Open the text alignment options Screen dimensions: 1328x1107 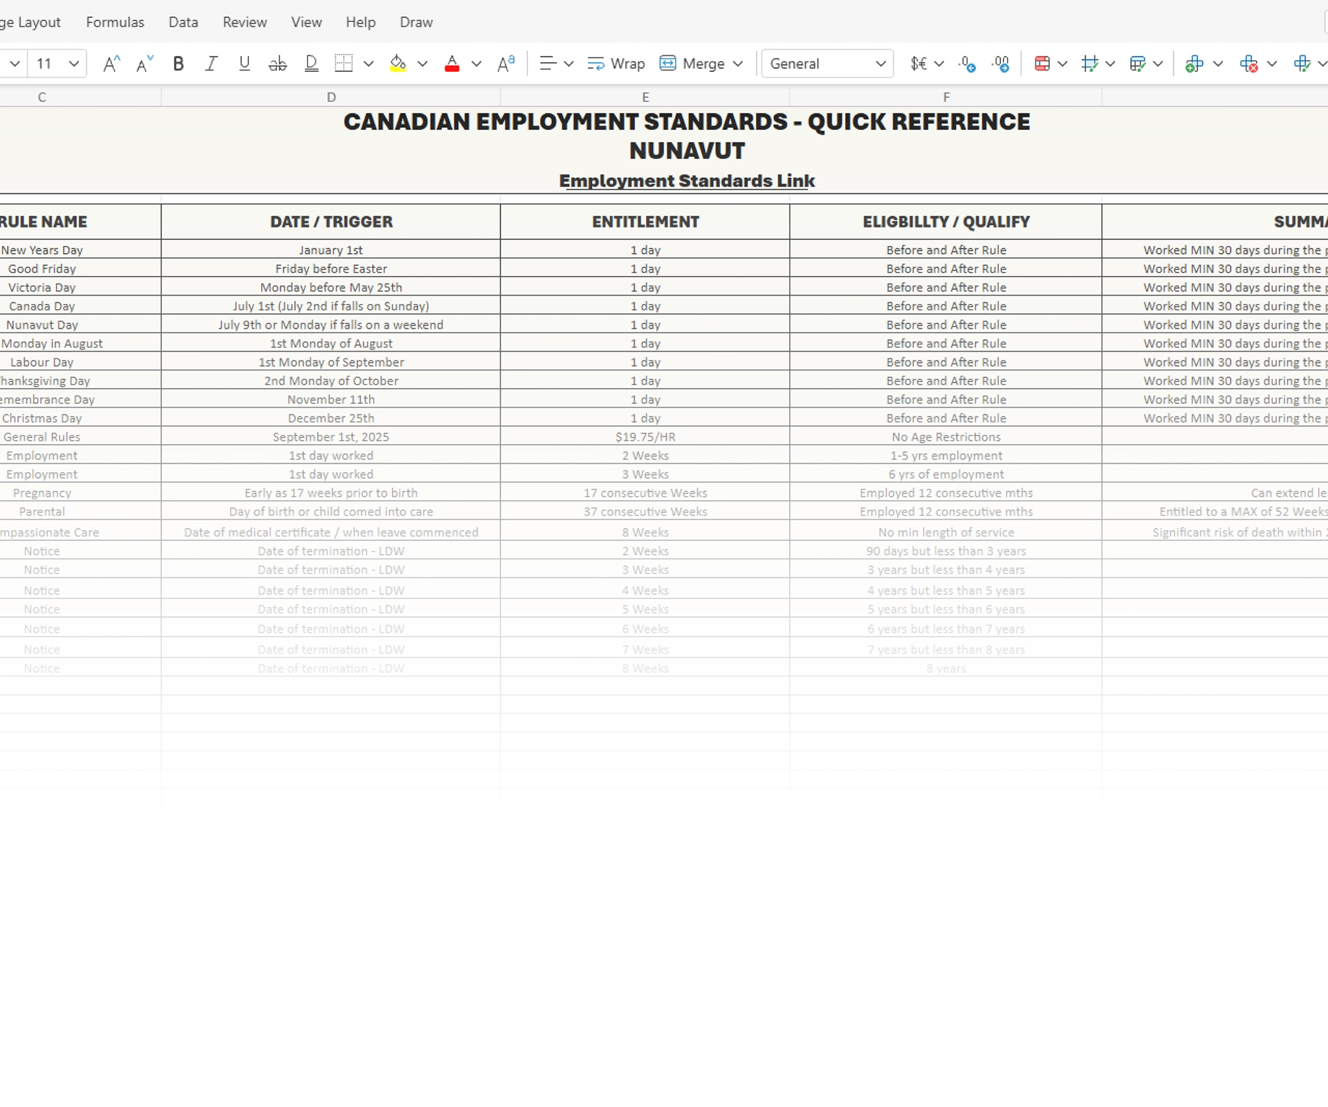(x=548, y=64)
